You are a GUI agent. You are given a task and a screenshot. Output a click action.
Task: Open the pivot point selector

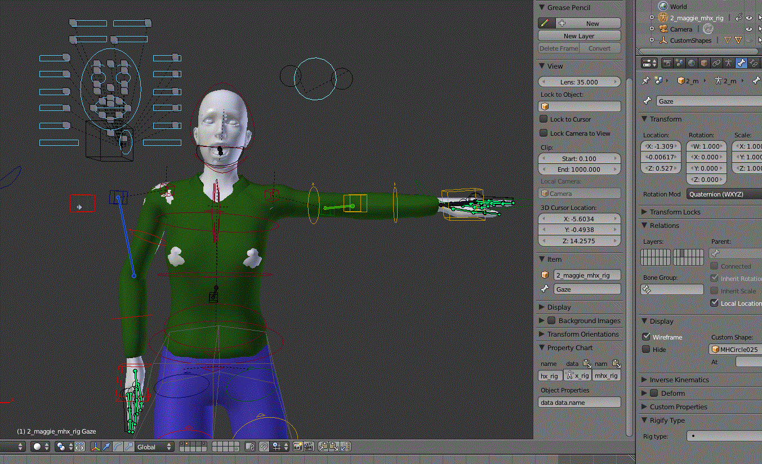click(x=64, y=447)
